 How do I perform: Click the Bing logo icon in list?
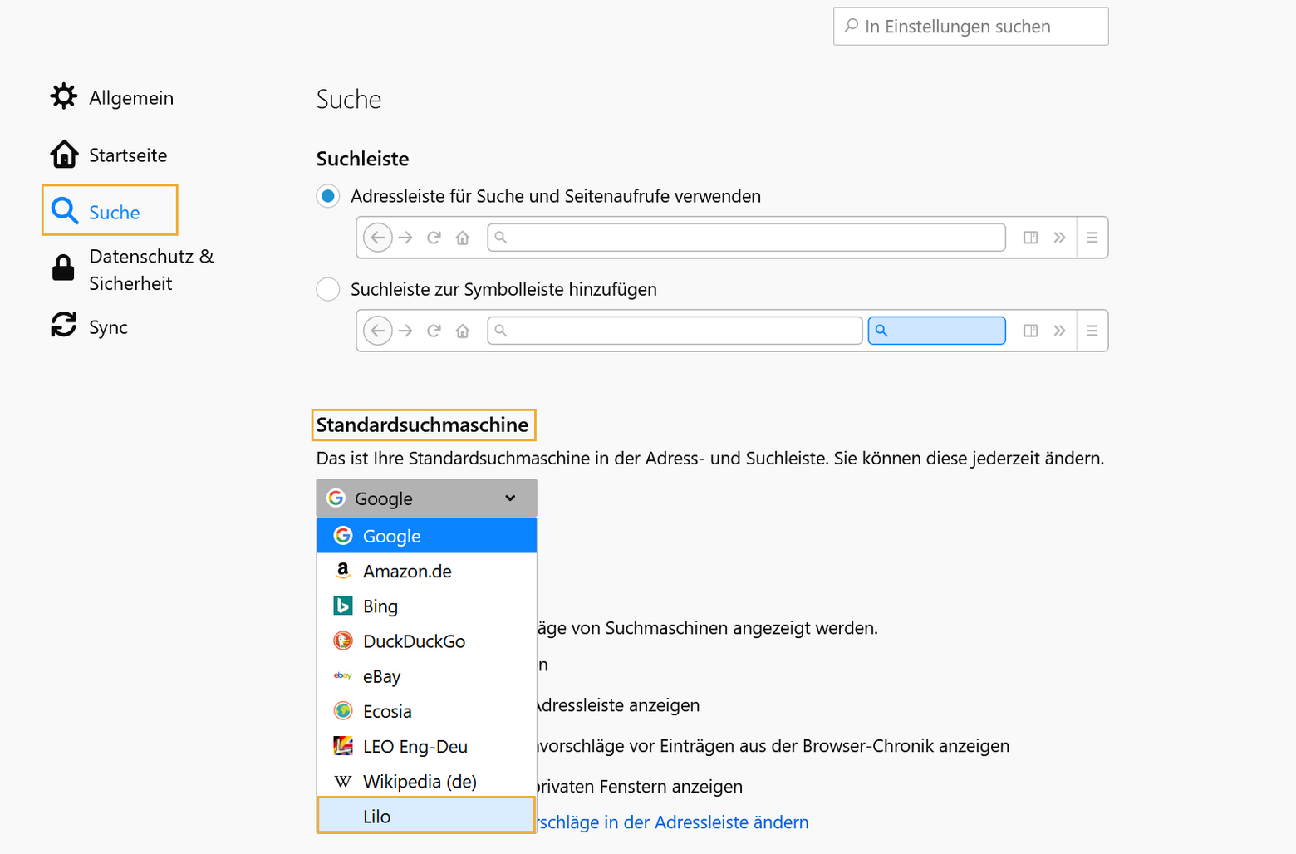[x=342, y=606]
